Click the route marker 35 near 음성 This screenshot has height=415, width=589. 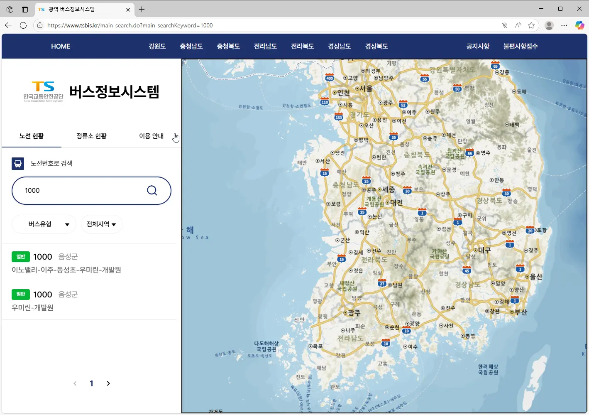tap(393, 136)
